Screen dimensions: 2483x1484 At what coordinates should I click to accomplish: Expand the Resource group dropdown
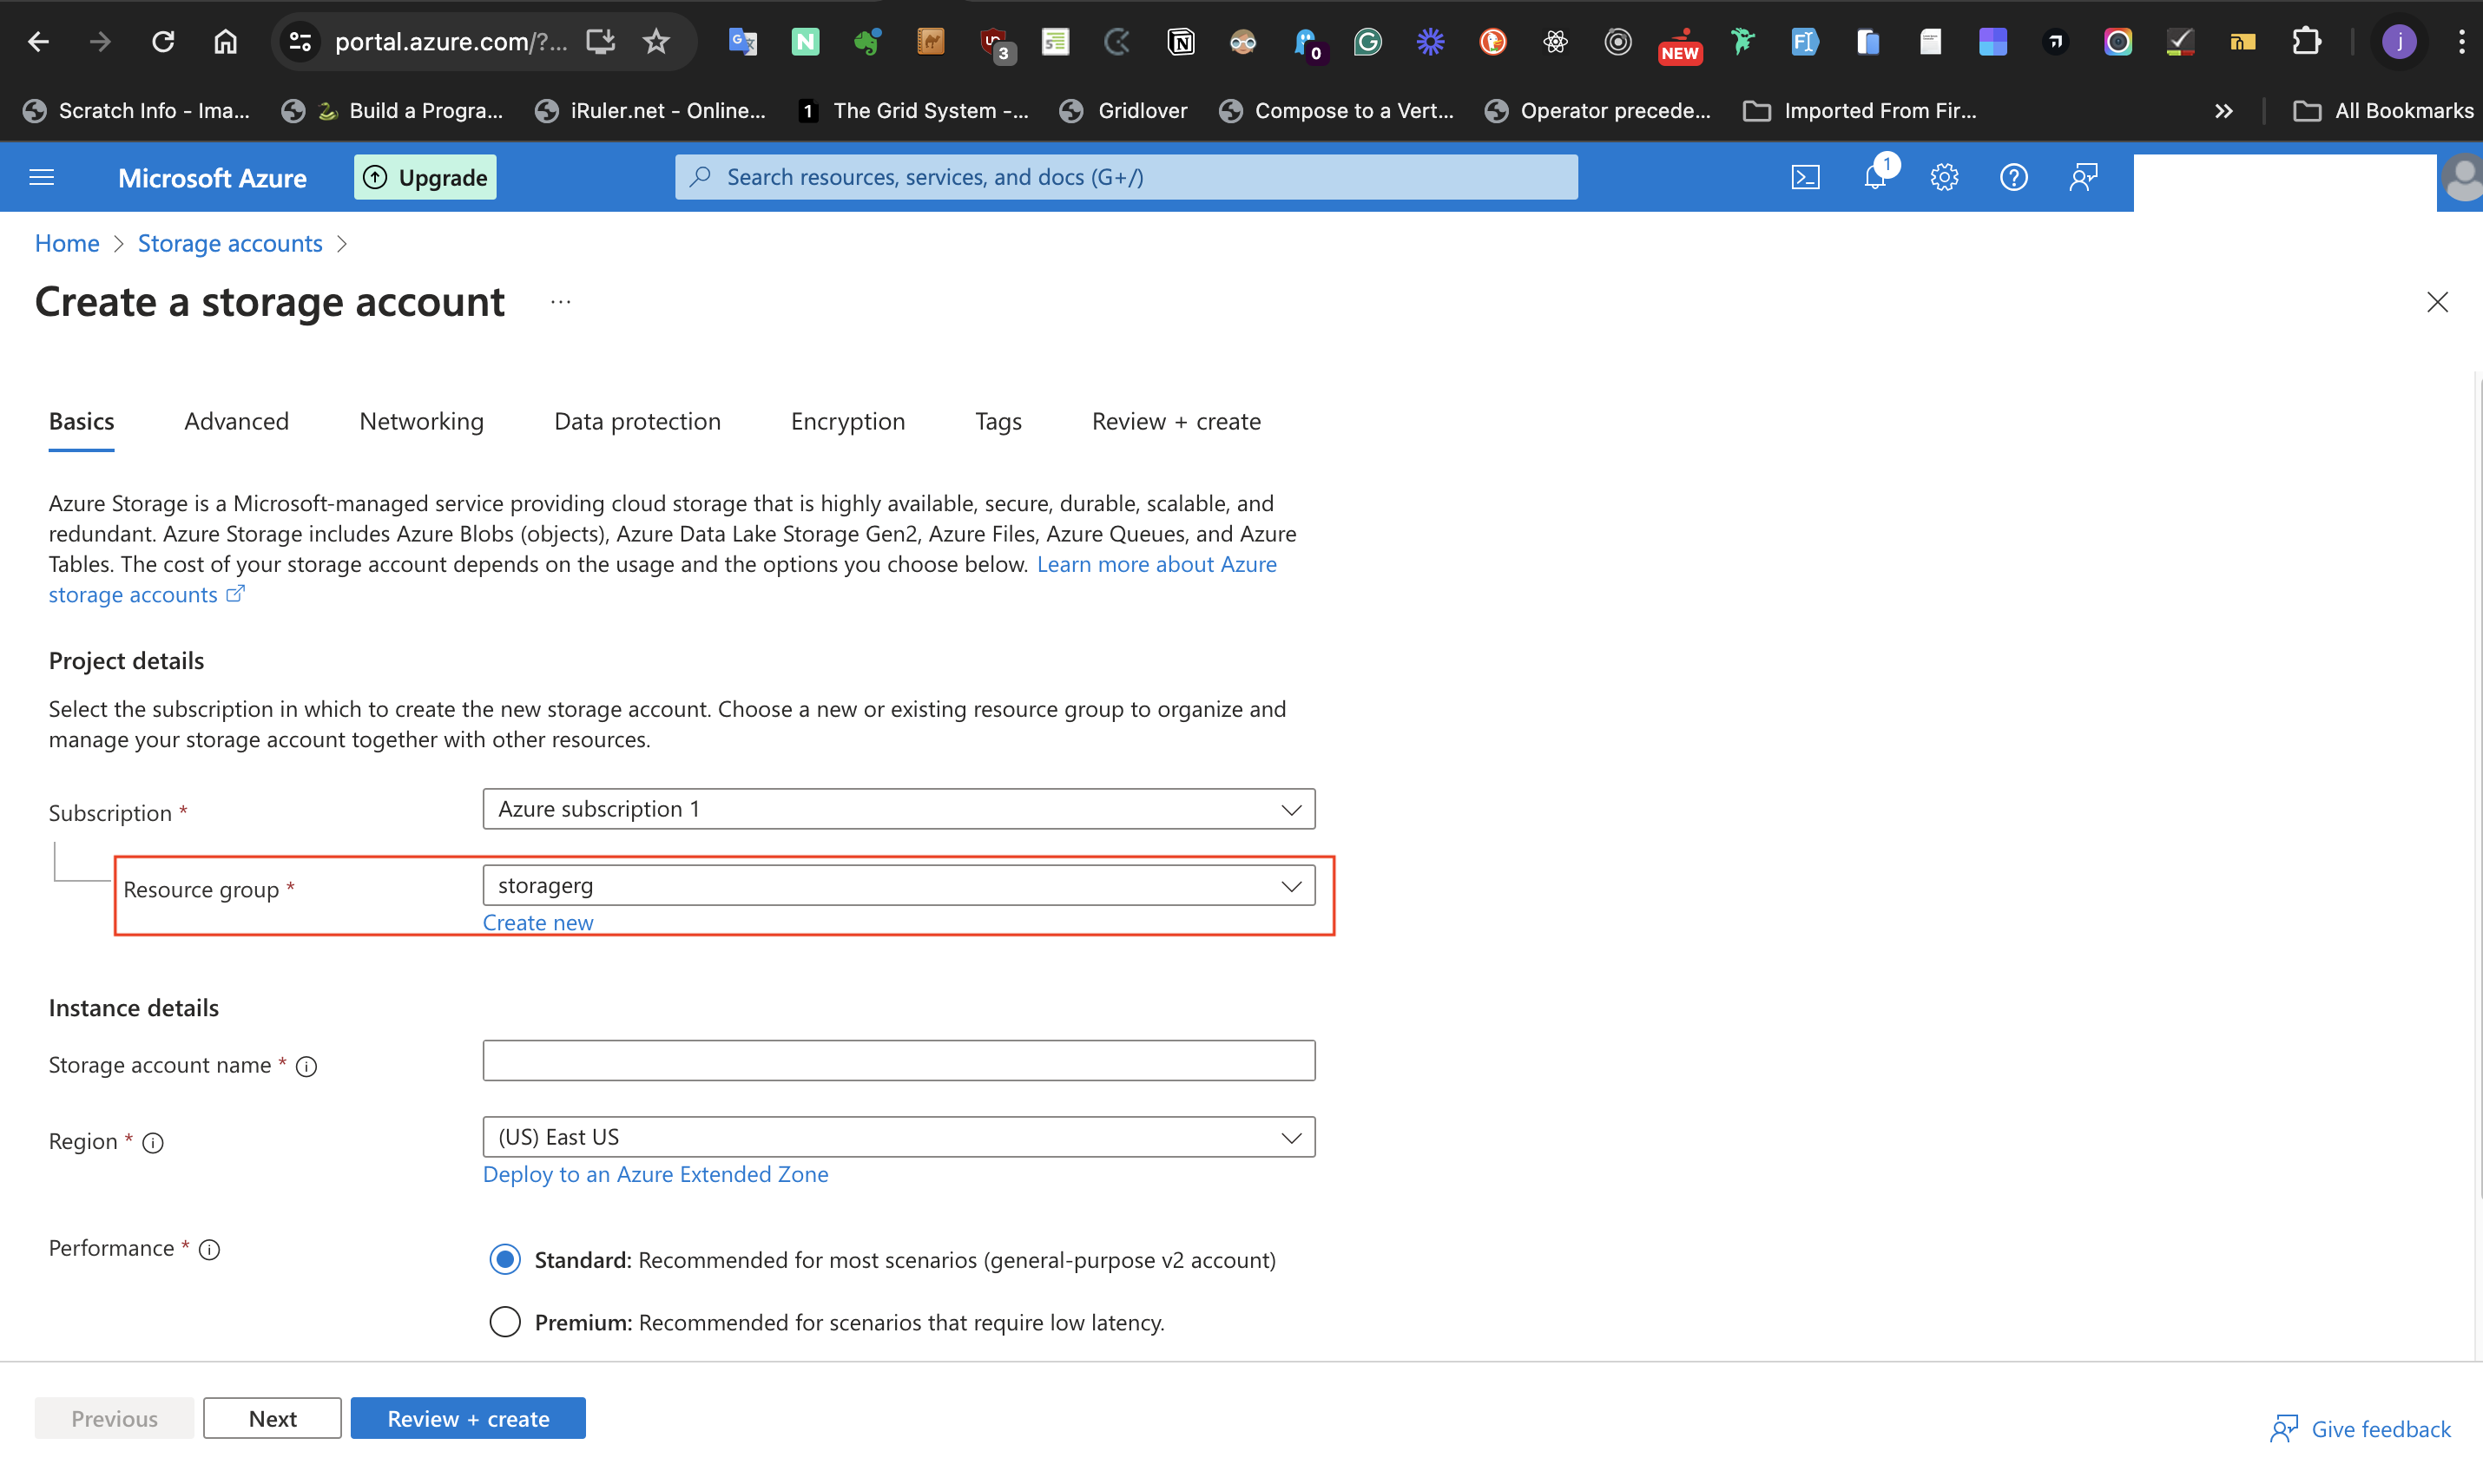pyautogui.click(x=898, y=886)
